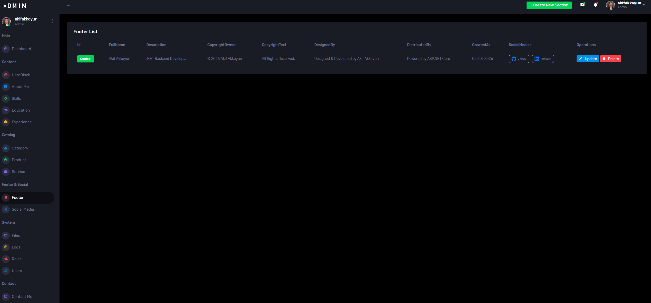Select the Roles icon under System

click(x=6, y=259)
